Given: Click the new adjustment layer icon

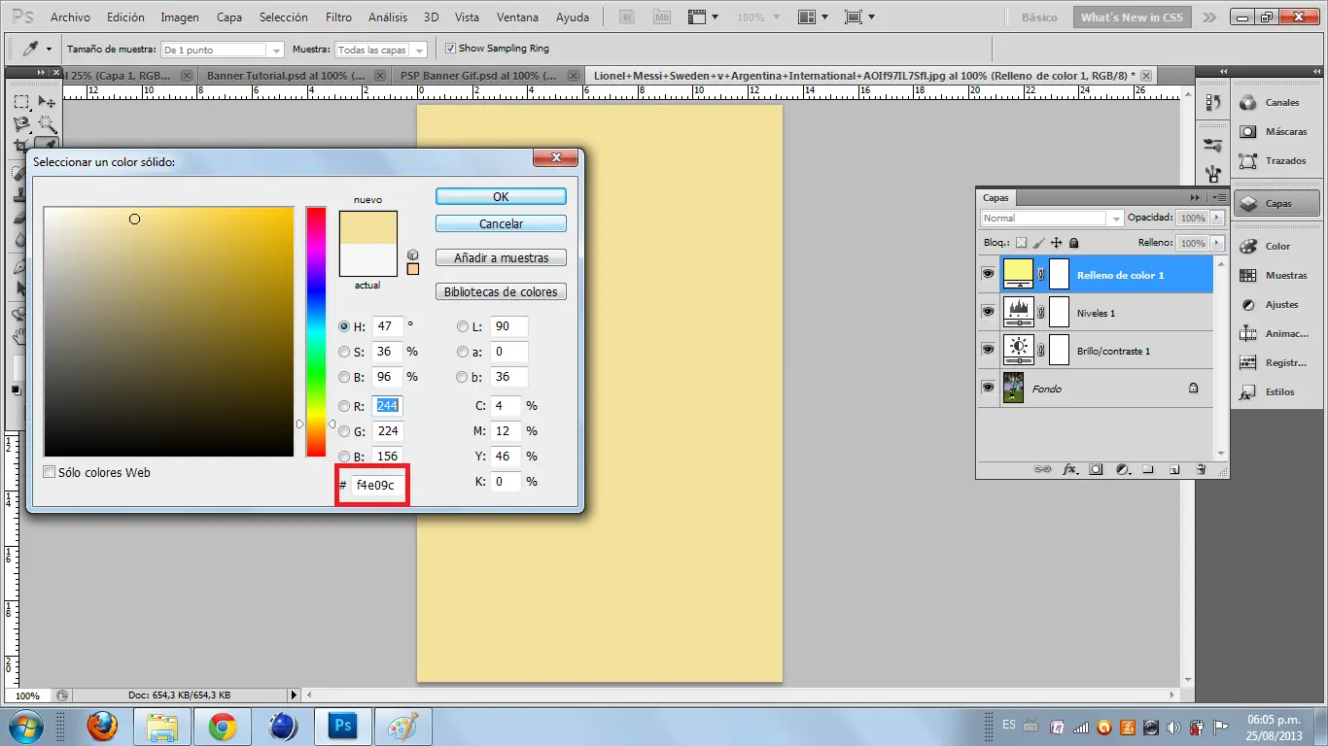Looking at the screenshot, I should 1123,468.
